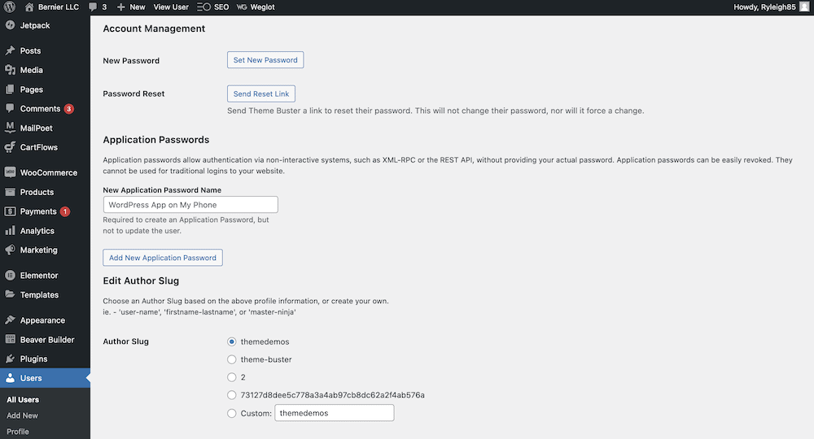Click the Account Management heading

click(154, 28)
